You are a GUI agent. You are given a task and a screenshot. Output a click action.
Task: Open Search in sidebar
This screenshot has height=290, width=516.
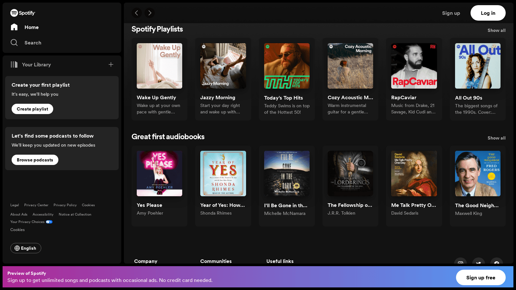(26, 43)
